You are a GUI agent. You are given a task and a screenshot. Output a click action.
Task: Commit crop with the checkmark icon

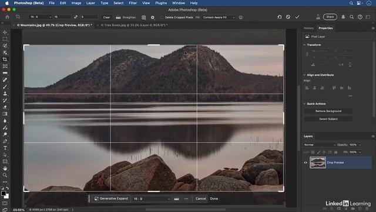pyautogui.click(x=297, y=17)
